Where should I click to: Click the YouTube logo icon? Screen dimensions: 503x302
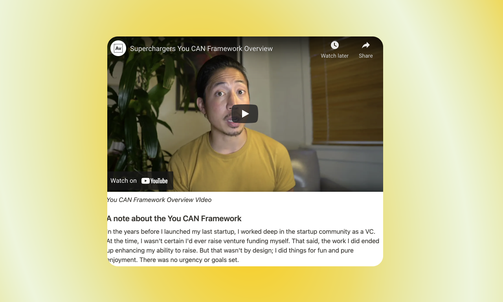pos(154,181)
